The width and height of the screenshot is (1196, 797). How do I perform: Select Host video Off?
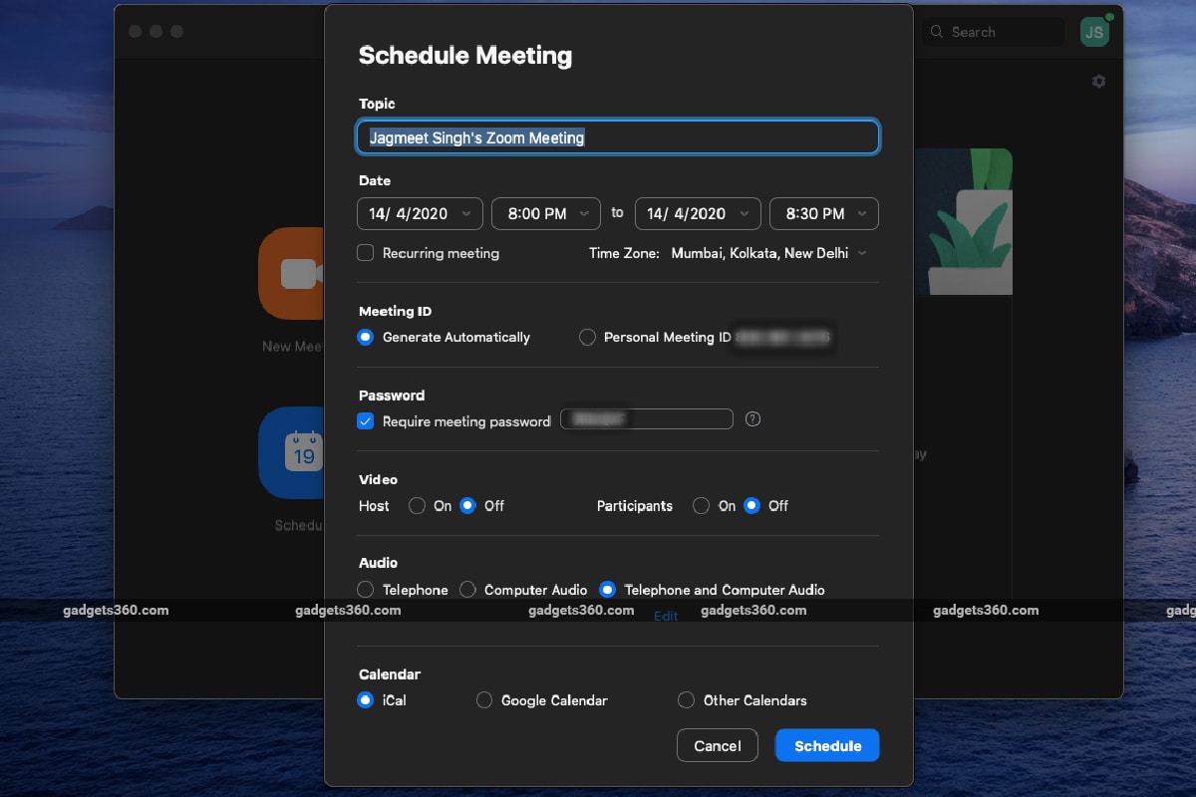pyautogui.click(x=467, y=505)
